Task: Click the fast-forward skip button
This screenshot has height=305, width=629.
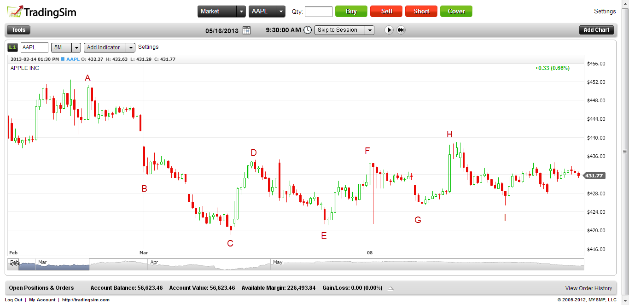Action: pyautogui.click(x=401, y=30)
